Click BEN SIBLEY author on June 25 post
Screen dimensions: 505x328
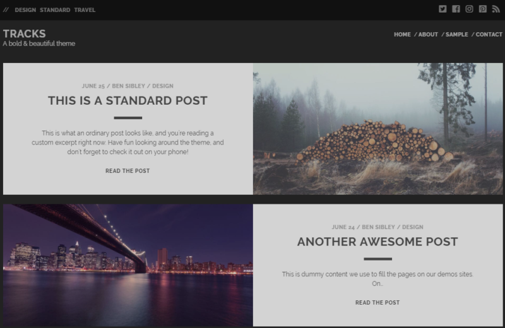(x=129, y=86)
